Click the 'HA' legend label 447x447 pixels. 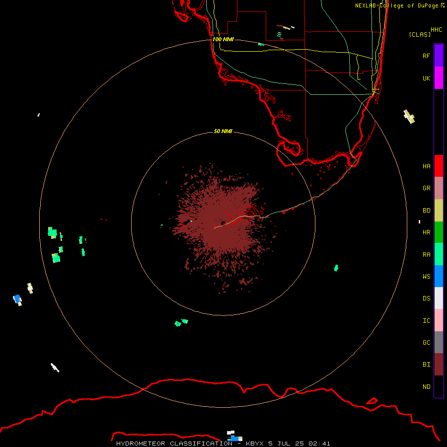pos(427,166)
